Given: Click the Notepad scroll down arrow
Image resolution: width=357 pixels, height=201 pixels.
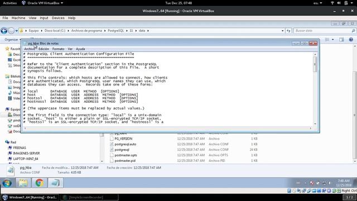Looking at the screenshot, I should click(x=315, y=124).
